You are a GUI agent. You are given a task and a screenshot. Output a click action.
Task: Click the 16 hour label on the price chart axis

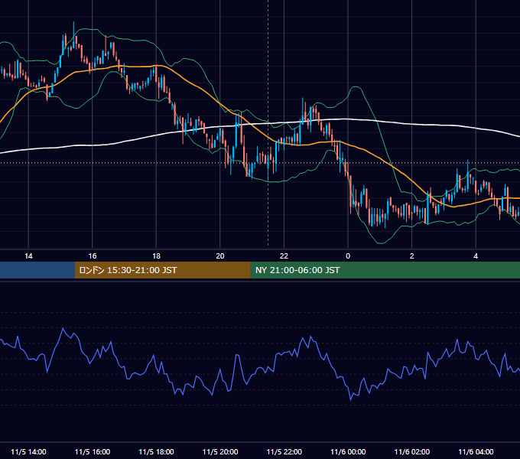(93, 256)
